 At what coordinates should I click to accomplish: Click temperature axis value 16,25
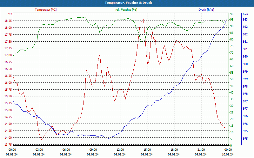[x=8, y=76]
